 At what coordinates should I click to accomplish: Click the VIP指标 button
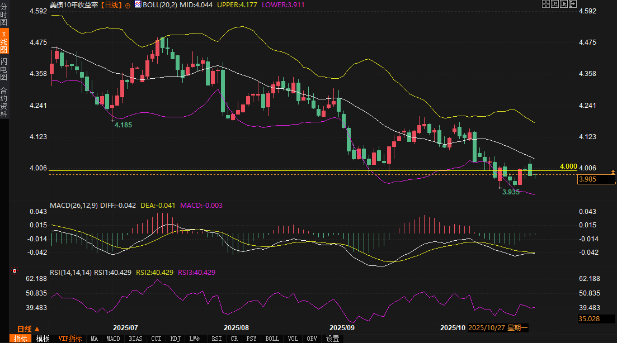coord(70,339)
